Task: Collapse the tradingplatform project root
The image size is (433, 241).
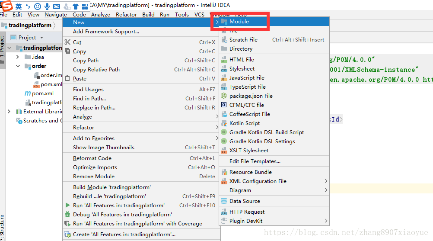Action: [x=10, y=48]
